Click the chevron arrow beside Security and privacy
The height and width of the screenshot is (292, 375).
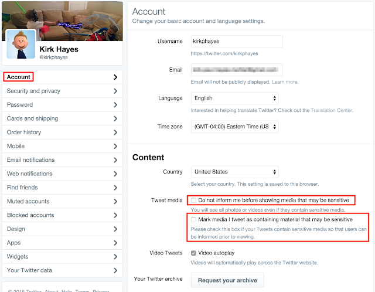(115, 91)
